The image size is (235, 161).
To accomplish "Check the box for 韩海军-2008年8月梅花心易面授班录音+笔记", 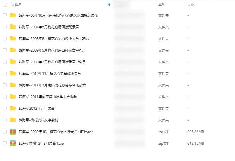I will [5, 38].
